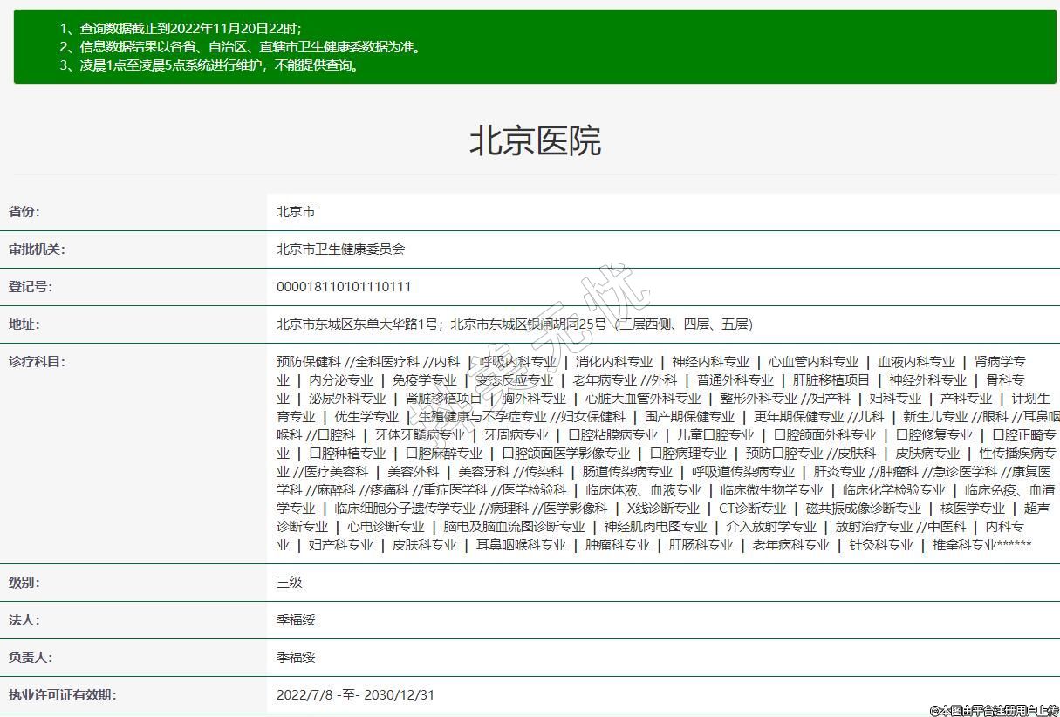The image size is (1060, 717).
Task: Click the 负责人 field label
Action: [31, 658]
